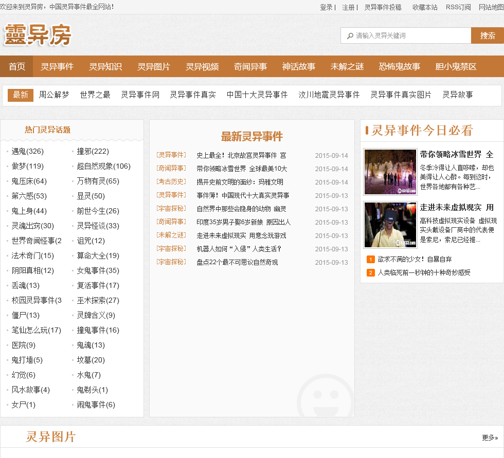Click the orange number 2 ranking badge
Viewport: 504px width, 458px height.
pos(370,273)
